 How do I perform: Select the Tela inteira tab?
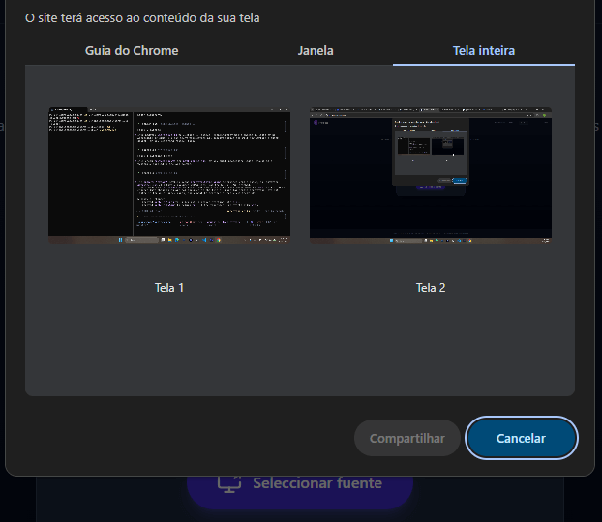pyautogui.click(x=484, y=51)
